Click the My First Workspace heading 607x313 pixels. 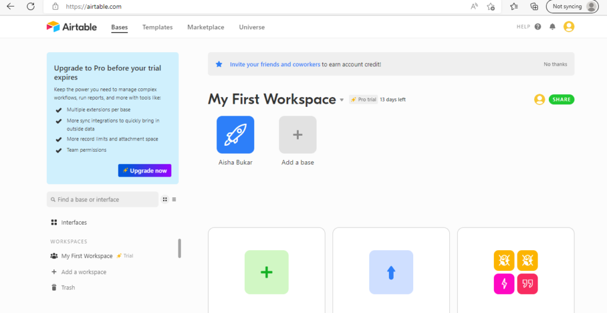pyautogui.click(x=271, y=100)
